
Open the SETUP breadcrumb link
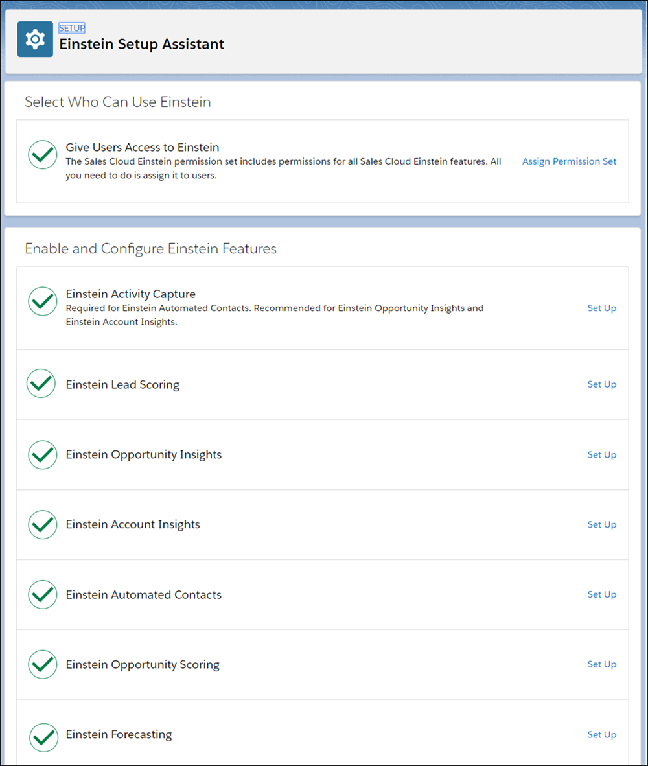tap(72, 28)
